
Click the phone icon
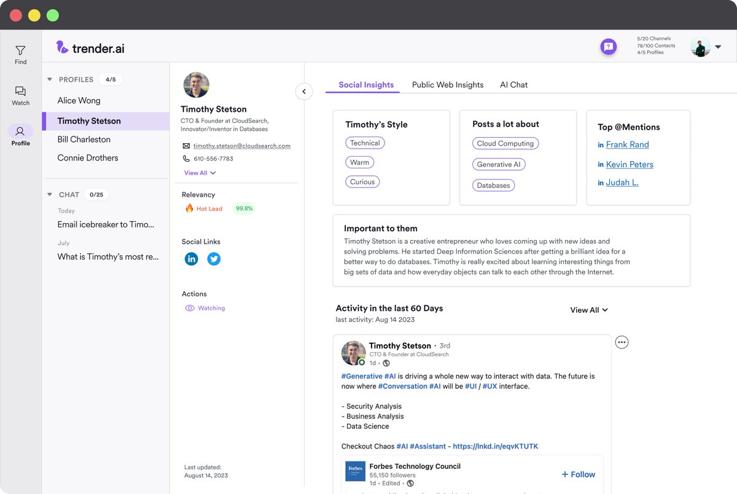[186, 159]
